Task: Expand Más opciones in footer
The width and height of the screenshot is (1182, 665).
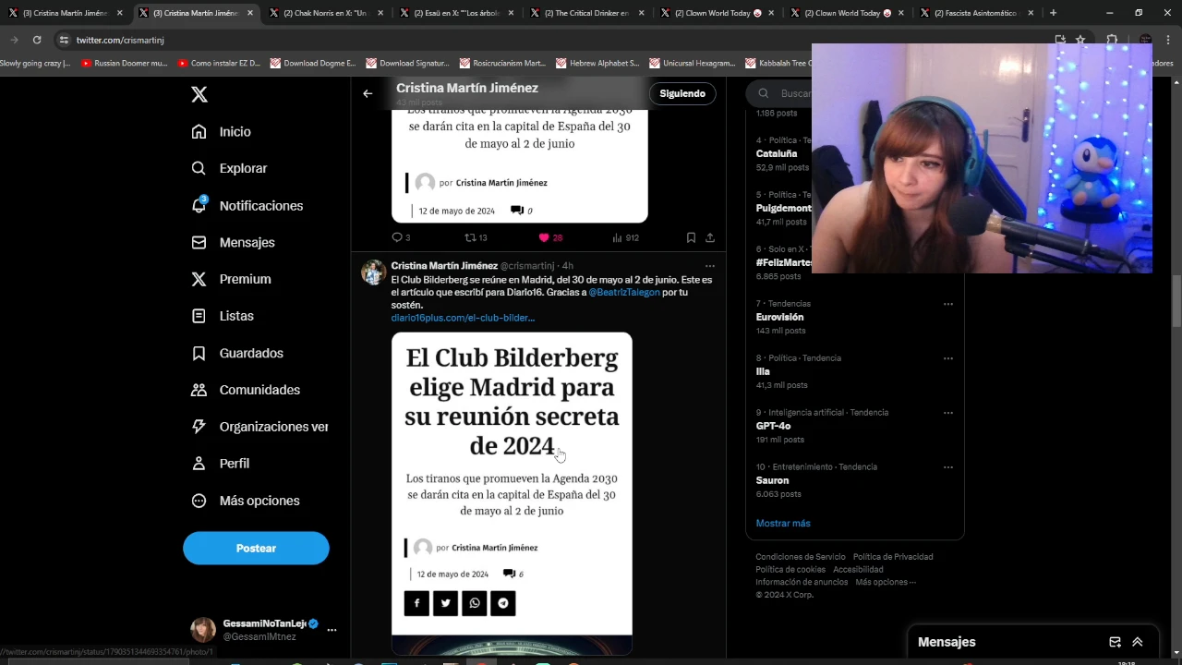Action: (886, 582)
